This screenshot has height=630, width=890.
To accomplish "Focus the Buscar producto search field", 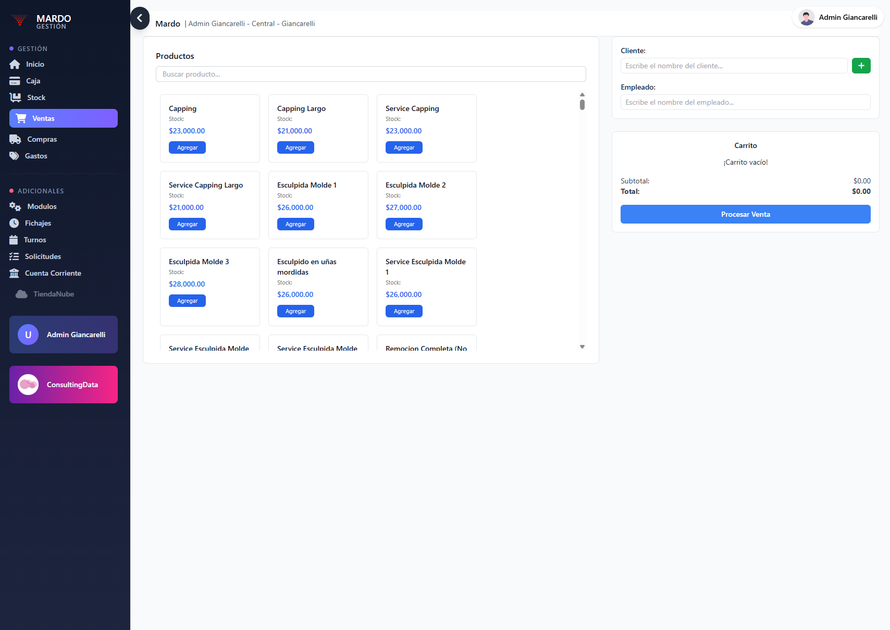I will coord(371,74).
